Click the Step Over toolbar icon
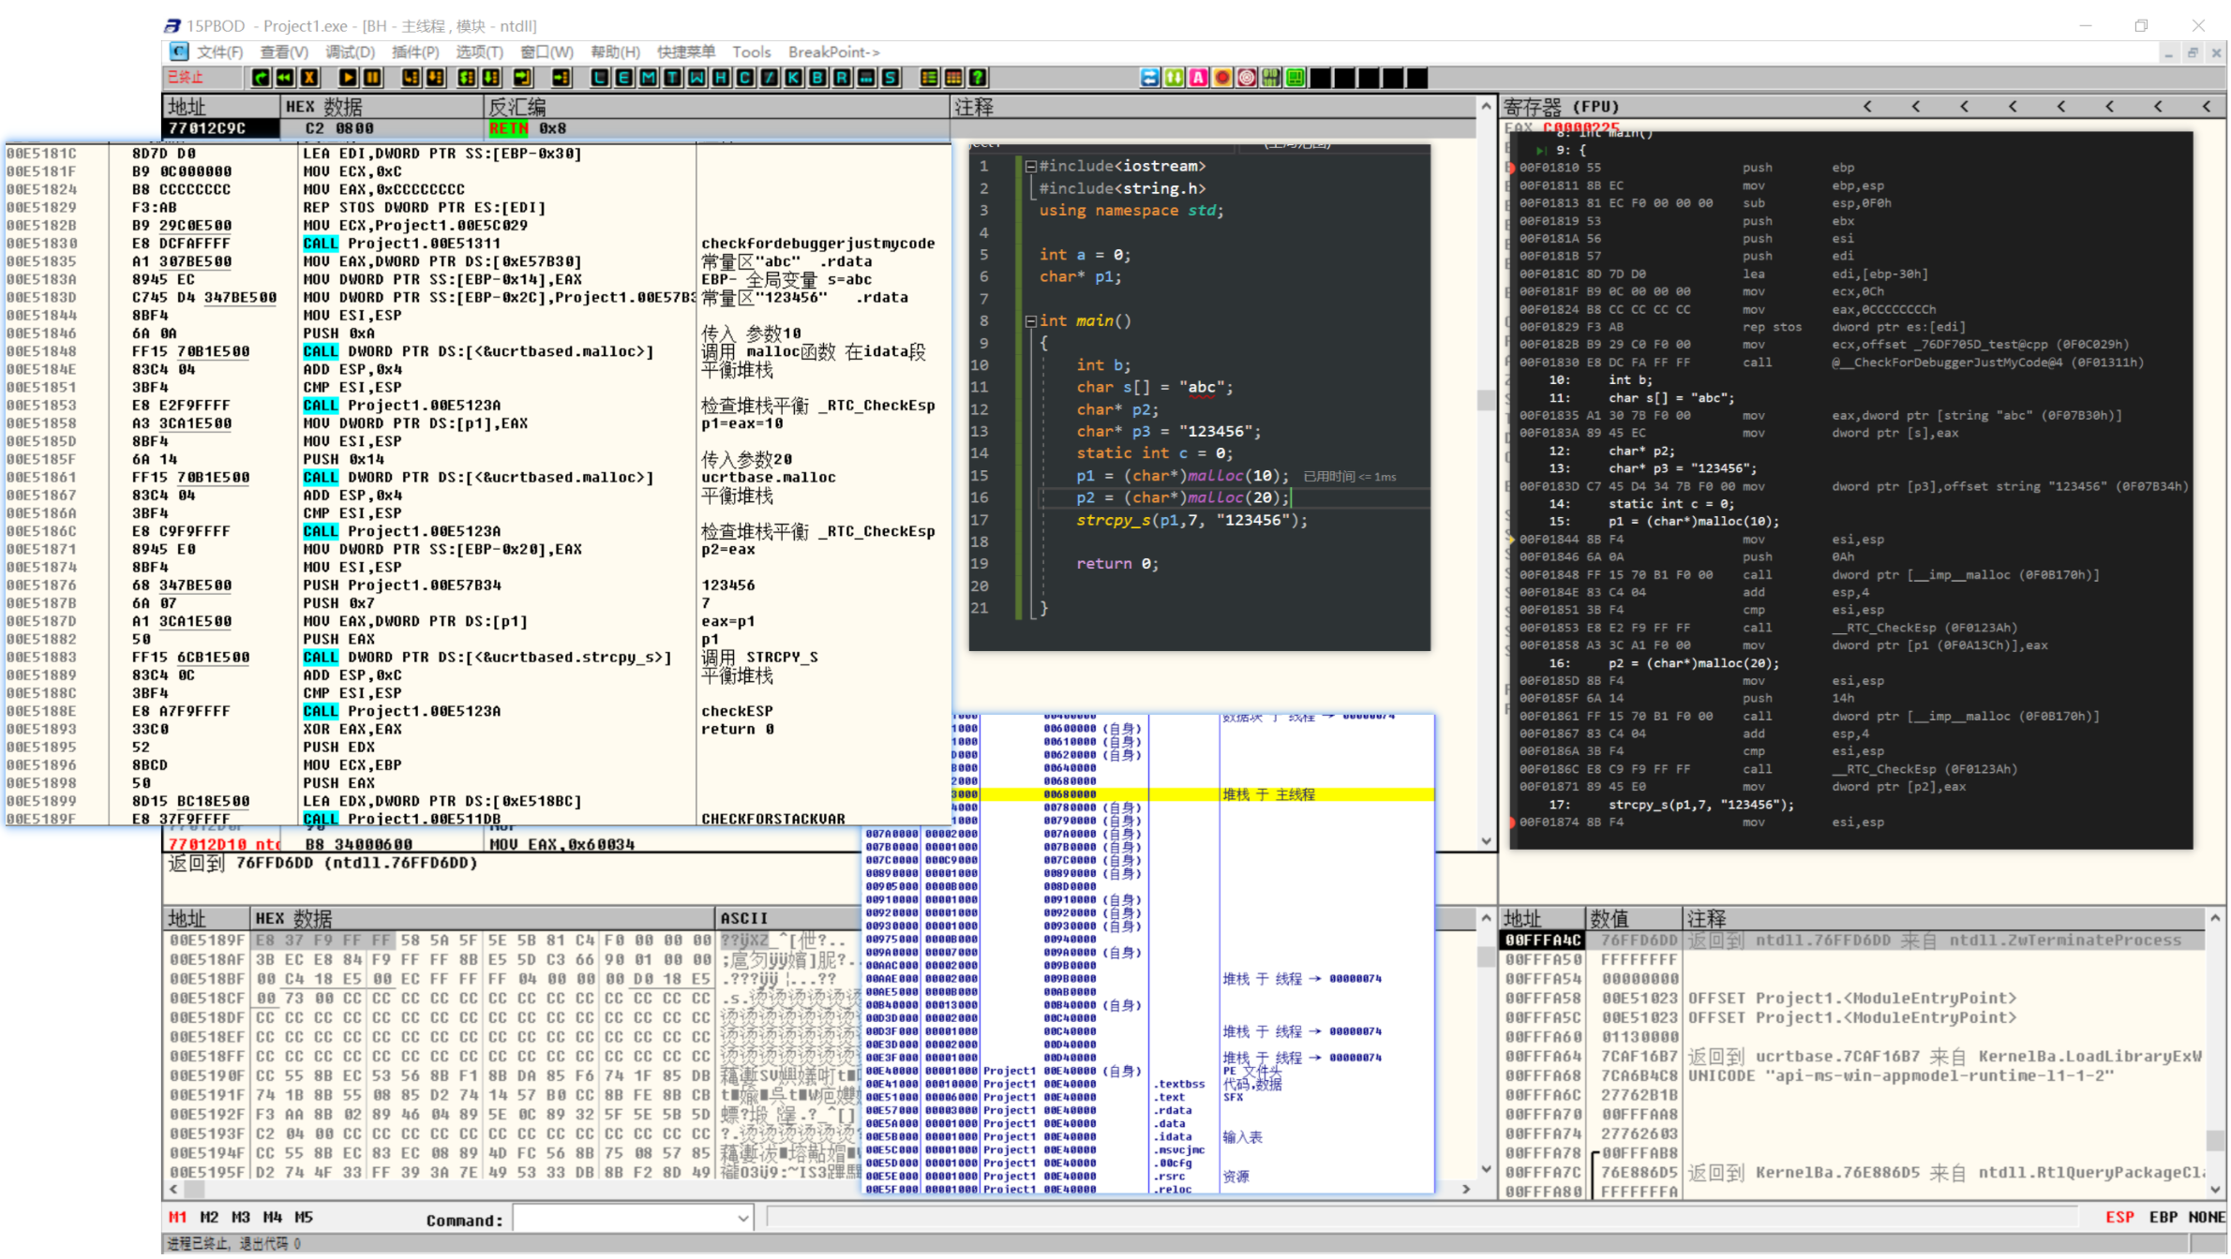2231x1259 pixels. (435, 78)
